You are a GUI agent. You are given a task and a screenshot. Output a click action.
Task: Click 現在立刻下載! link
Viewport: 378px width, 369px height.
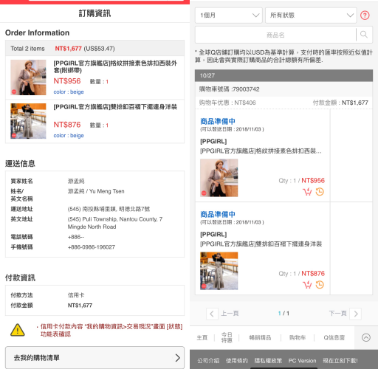[340, 361]
